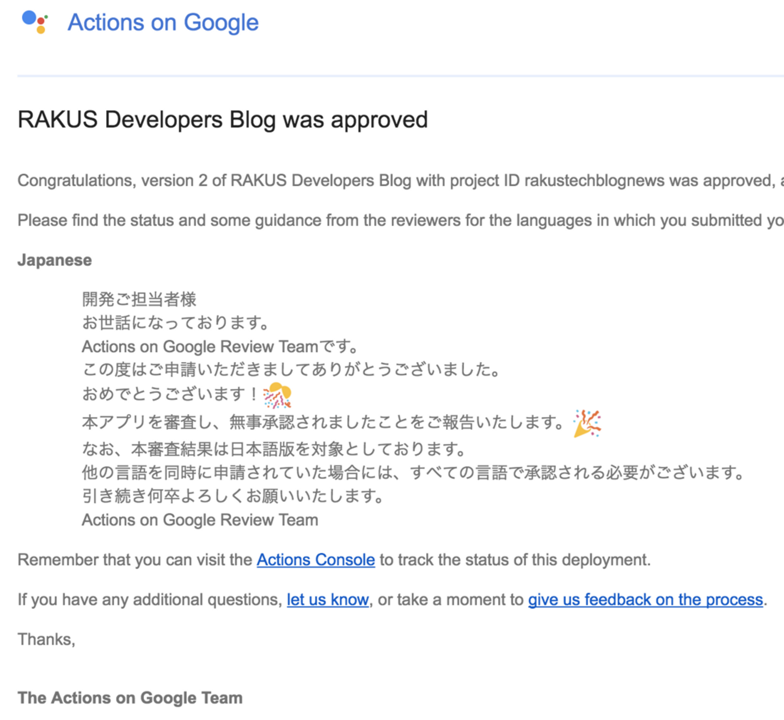Image resolution: width=784 pixels, height=720 pixels.
Task: Click the 'Japanese' language heading
Action: tap(54, 260)
